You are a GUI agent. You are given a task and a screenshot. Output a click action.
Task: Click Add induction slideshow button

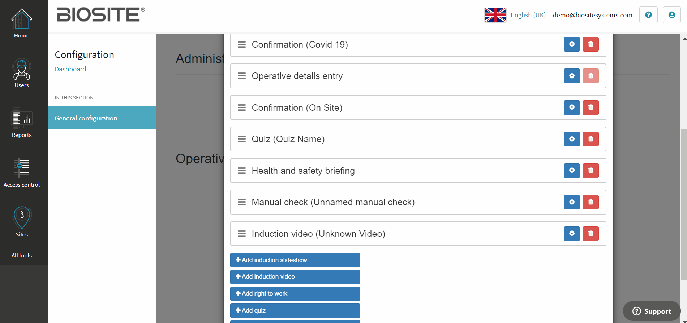click(x=295, y=260)
